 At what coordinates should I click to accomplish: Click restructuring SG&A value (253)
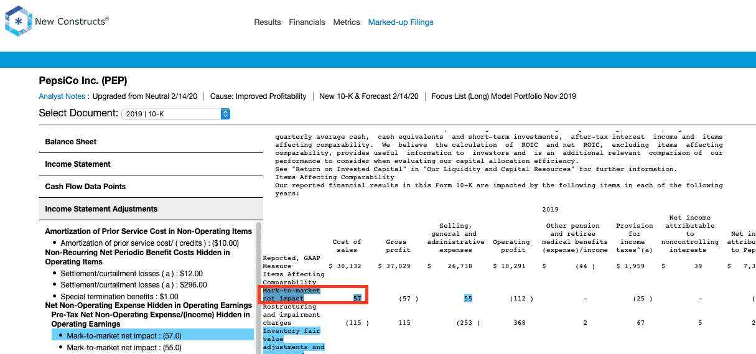pos(468,323)
